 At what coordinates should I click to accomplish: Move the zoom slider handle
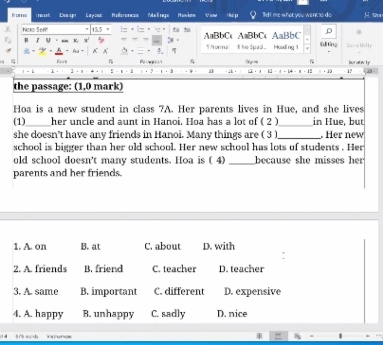pyautogui.click(x=340, y=336)
